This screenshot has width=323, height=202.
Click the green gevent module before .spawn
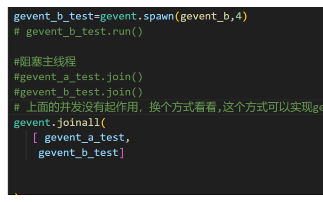coord(118,17)
